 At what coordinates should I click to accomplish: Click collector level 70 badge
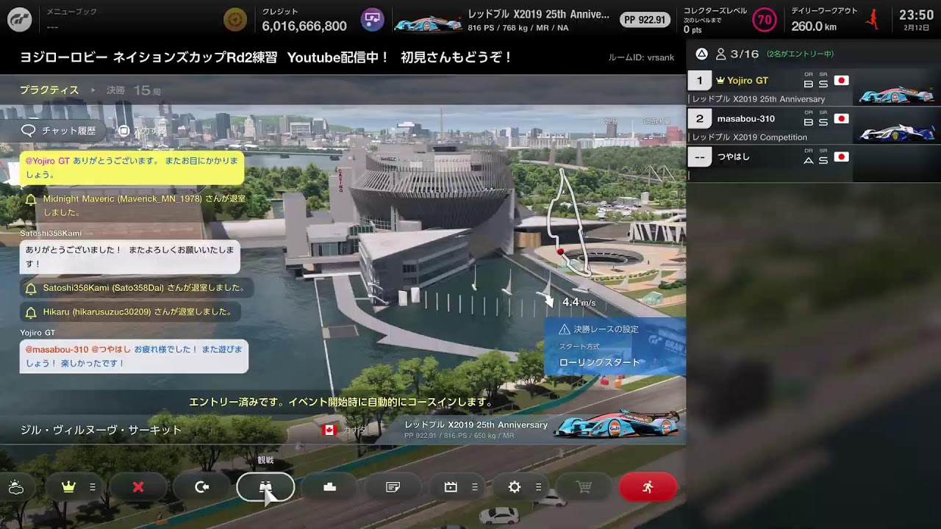pos(765,19)
